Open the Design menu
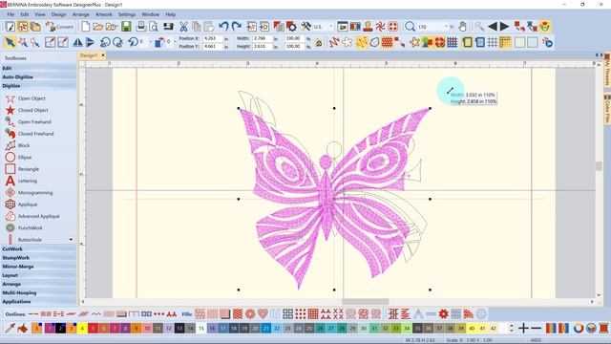 point(58,14)
